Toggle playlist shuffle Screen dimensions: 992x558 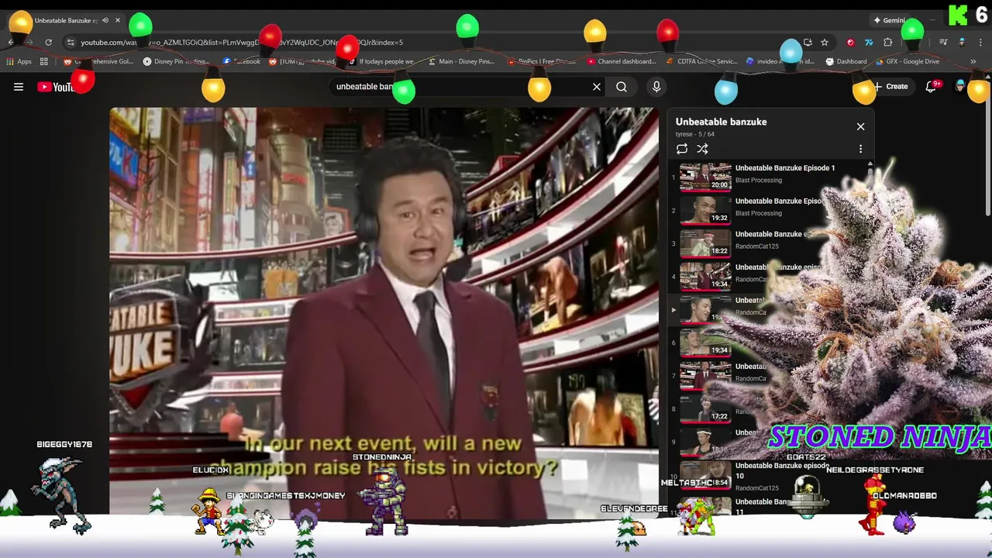coord(702,149)
